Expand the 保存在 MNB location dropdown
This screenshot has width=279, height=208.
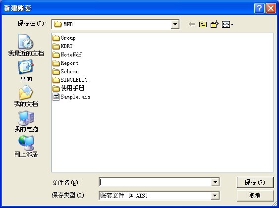tap(175, 24)
